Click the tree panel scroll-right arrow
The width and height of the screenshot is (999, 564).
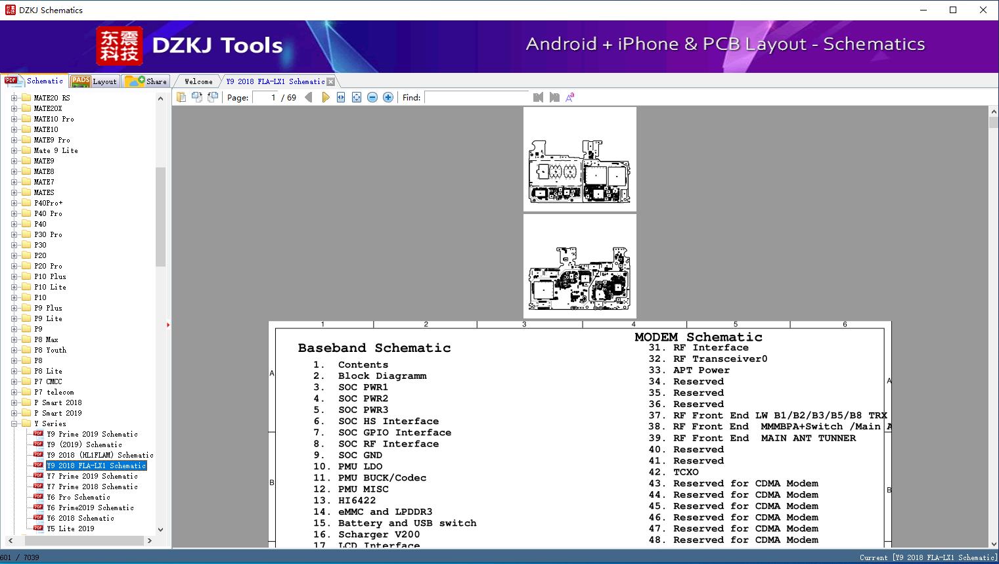[x=150, y=540]
